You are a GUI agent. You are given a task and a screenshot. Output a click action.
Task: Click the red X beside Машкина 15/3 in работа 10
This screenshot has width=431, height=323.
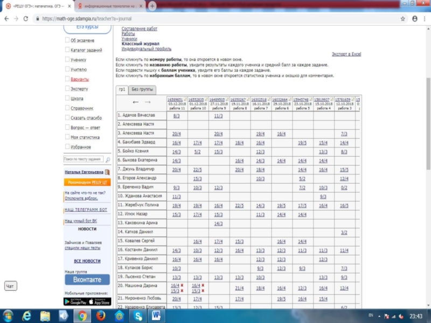[x=203, y=291]
